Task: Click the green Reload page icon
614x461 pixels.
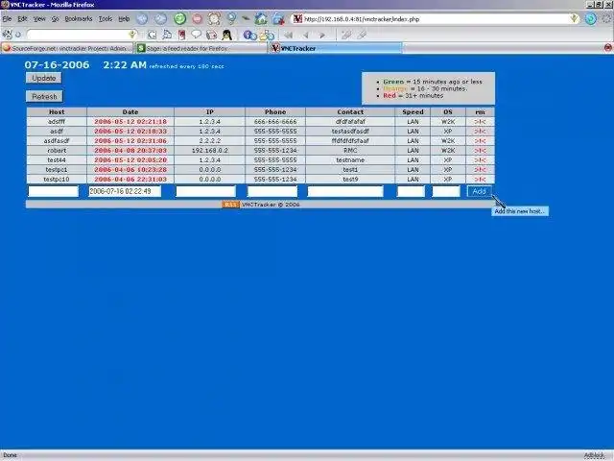Action: coord(179,18)
